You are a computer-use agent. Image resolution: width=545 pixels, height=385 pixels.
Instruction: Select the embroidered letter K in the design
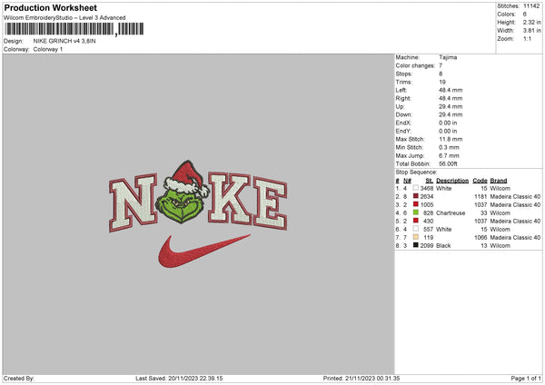click(230, 199)
